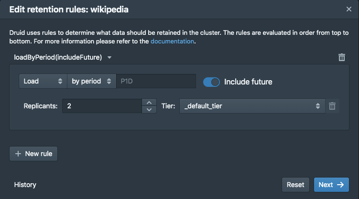
Task: Remove the _default_tier row with trash icon
Action: click(x=332, y=106)
